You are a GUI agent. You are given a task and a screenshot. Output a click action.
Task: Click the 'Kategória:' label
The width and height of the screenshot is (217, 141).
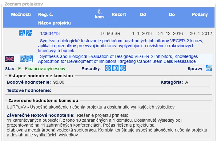coord(172,82)
